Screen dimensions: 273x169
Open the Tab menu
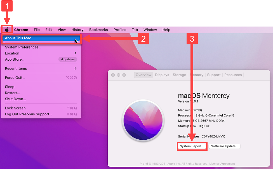coord(135,30)
